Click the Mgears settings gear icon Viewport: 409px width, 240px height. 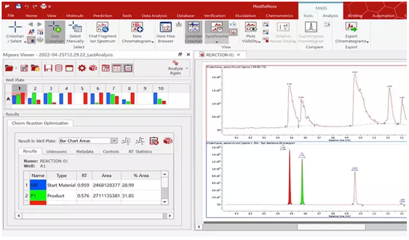coord(82,68)
